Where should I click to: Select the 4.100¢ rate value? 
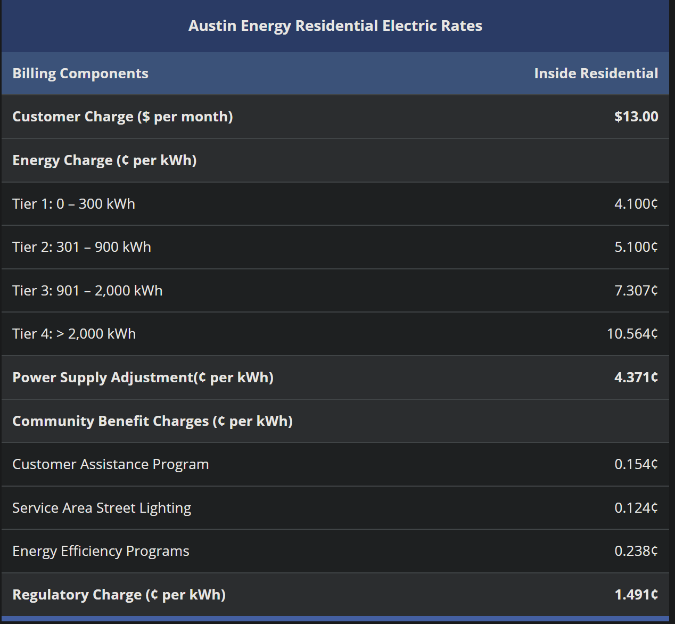click(636, 204)
